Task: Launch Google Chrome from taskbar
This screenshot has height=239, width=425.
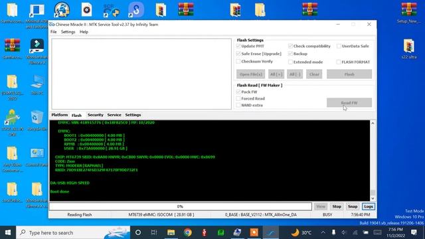Action: [187, 232]
